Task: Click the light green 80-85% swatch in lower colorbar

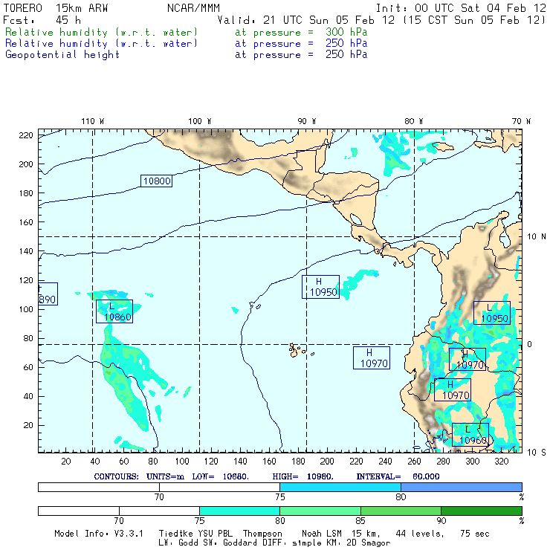Action: pos(320,511)
